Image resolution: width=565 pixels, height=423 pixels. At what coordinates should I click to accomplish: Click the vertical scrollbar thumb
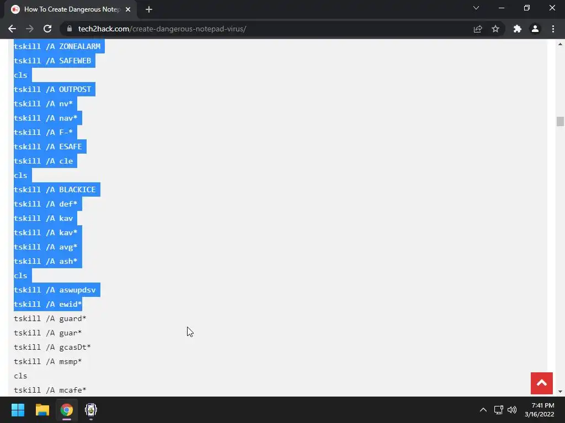pos(560,121)
